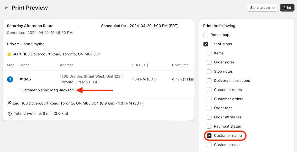This screenshot has height=152, width=297.
Task: Click the stop number 1 badge
Action: click(x=10, y=79)
